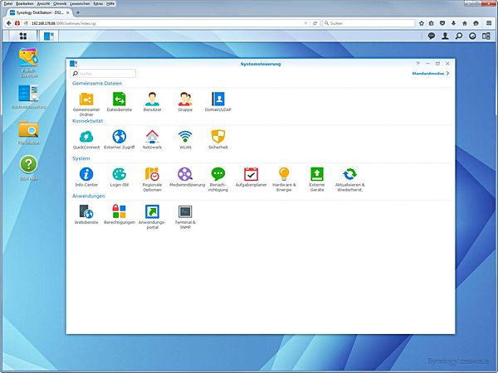Open the Ansicht menu

[43, 3]
